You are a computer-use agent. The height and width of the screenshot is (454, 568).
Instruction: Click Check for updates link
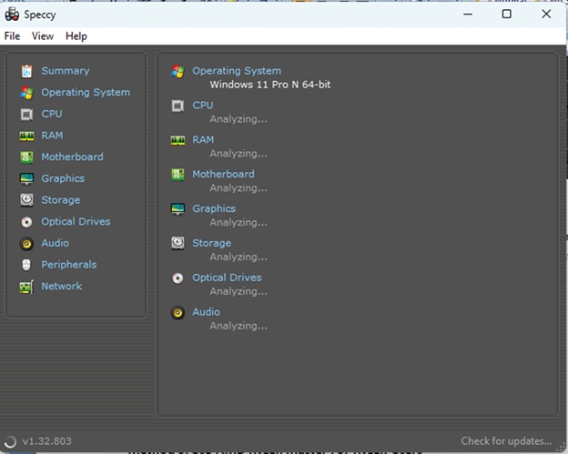(506, 441)
